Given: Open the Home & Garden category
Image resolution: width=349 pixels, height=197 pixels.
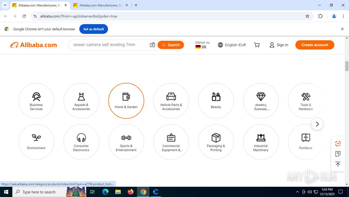Looking at the screenshot, I should pos(126,101).
